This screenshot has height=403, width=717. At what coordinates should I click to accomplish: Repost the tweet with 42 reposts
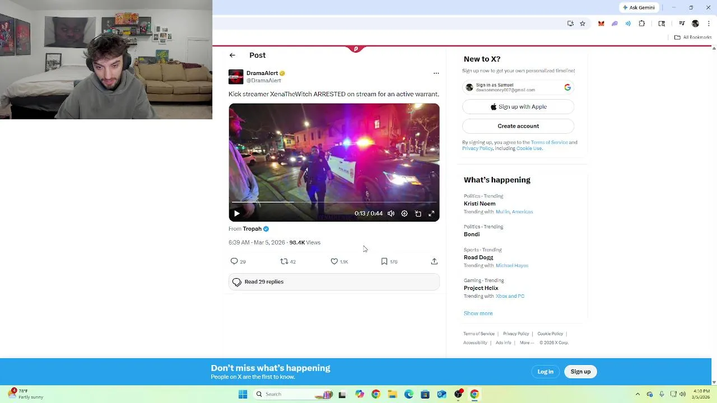(x=288, y=261)
